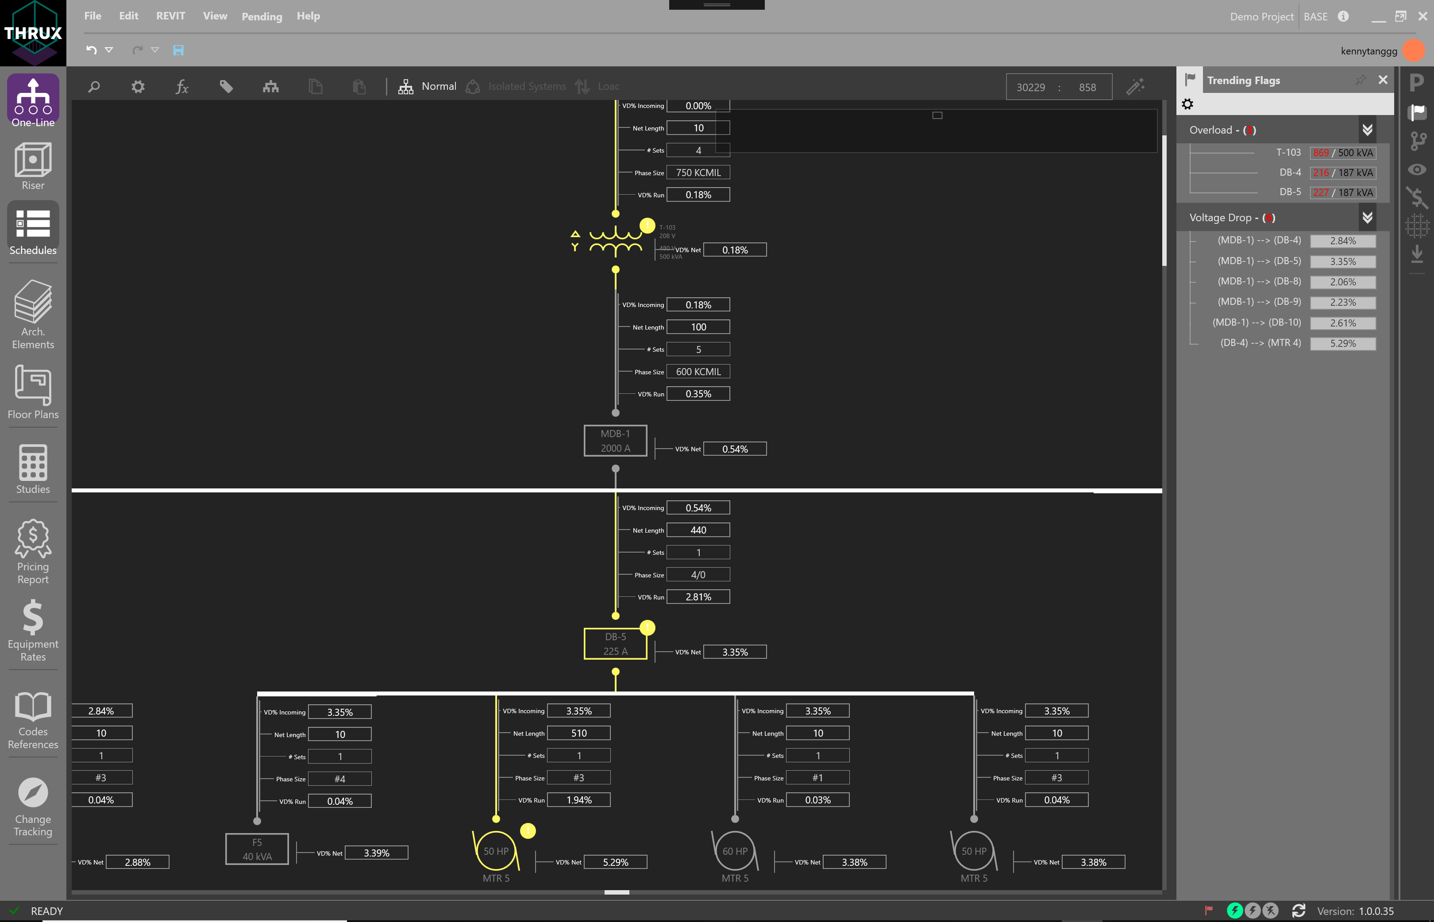This screenshot has height=922, width=1434.
Task: Collapse the Voltage Drop section
Action: click(1367, 217)
